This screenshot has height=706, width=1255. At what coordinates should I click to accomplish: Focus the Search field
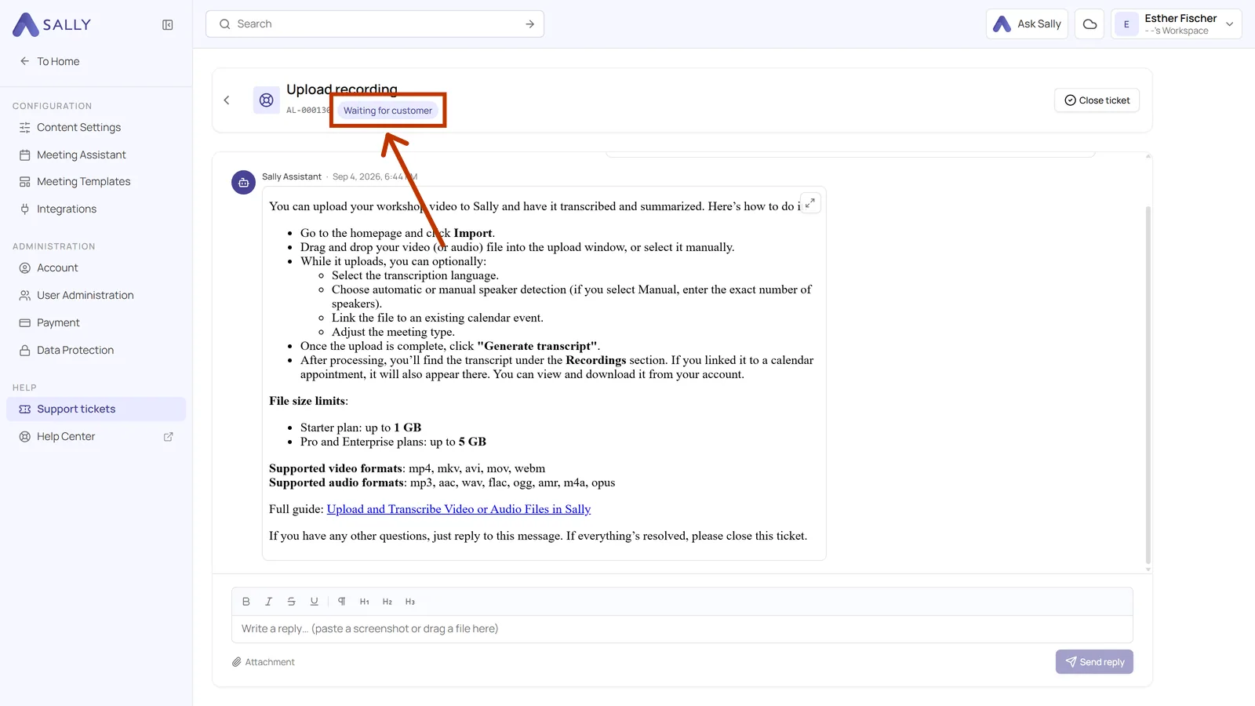coord(375,24)
